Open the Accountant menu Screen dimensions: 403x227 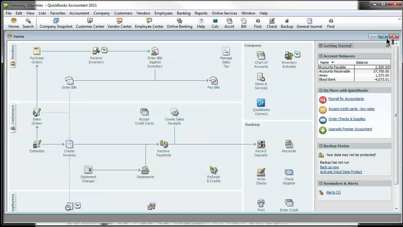point(79,13)
